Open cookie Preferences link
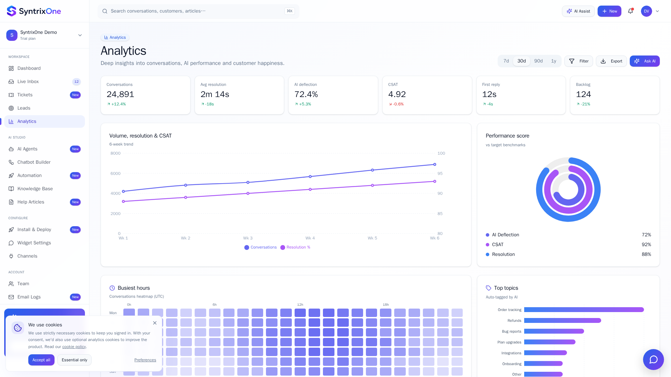The width and height of the screenshot is (671, 377). [145, 360]
